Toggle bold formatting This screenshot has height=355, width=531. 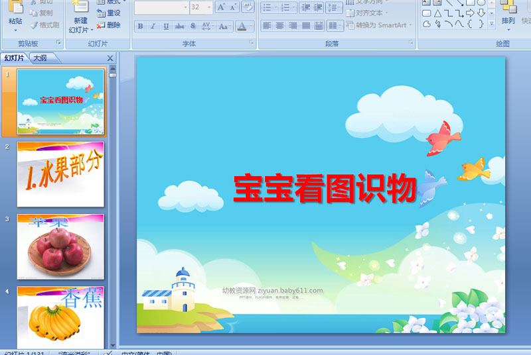click(140, 26)
